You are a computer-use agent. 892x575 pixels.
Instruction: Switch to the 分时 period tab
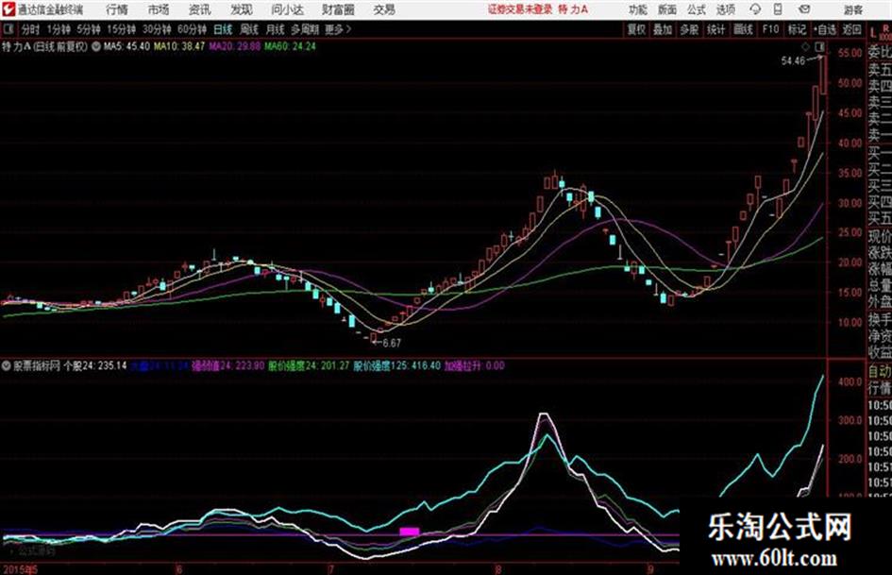pyautogui.click(x=30, y=29)
